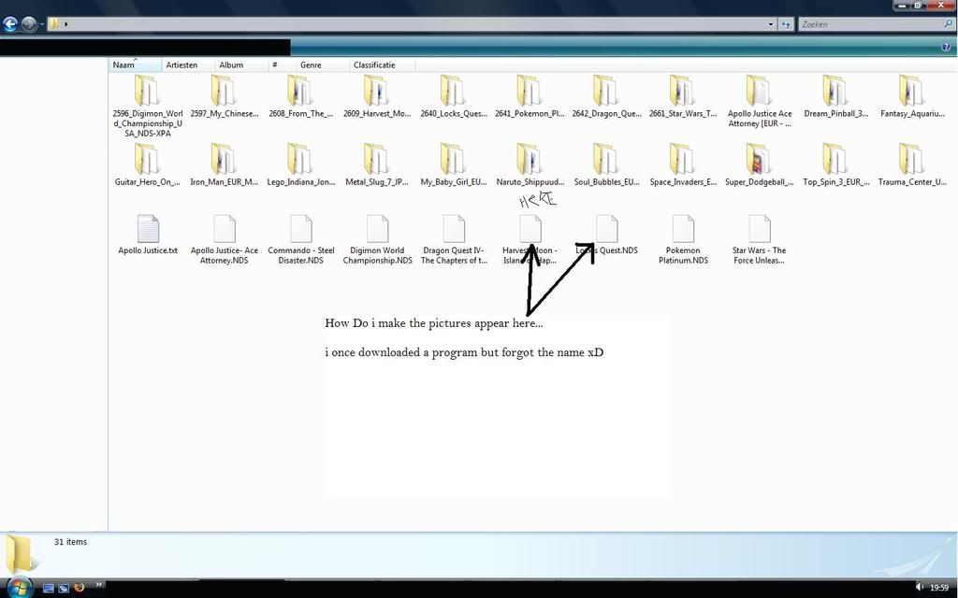Screen dimensions: 958x598
Task: Open the address bar history dropdown
Action: 771,24
